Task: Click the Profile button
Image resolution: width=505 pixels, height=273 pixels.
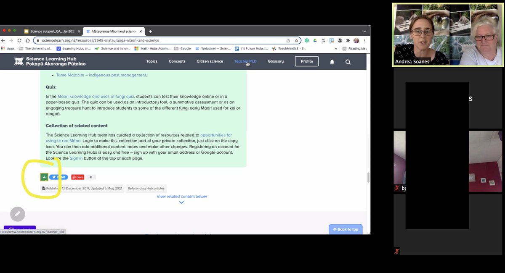Action: click(x=307, y=61)
